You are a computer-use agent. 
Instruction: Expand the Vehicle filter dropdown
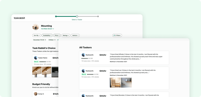[75, 35]
